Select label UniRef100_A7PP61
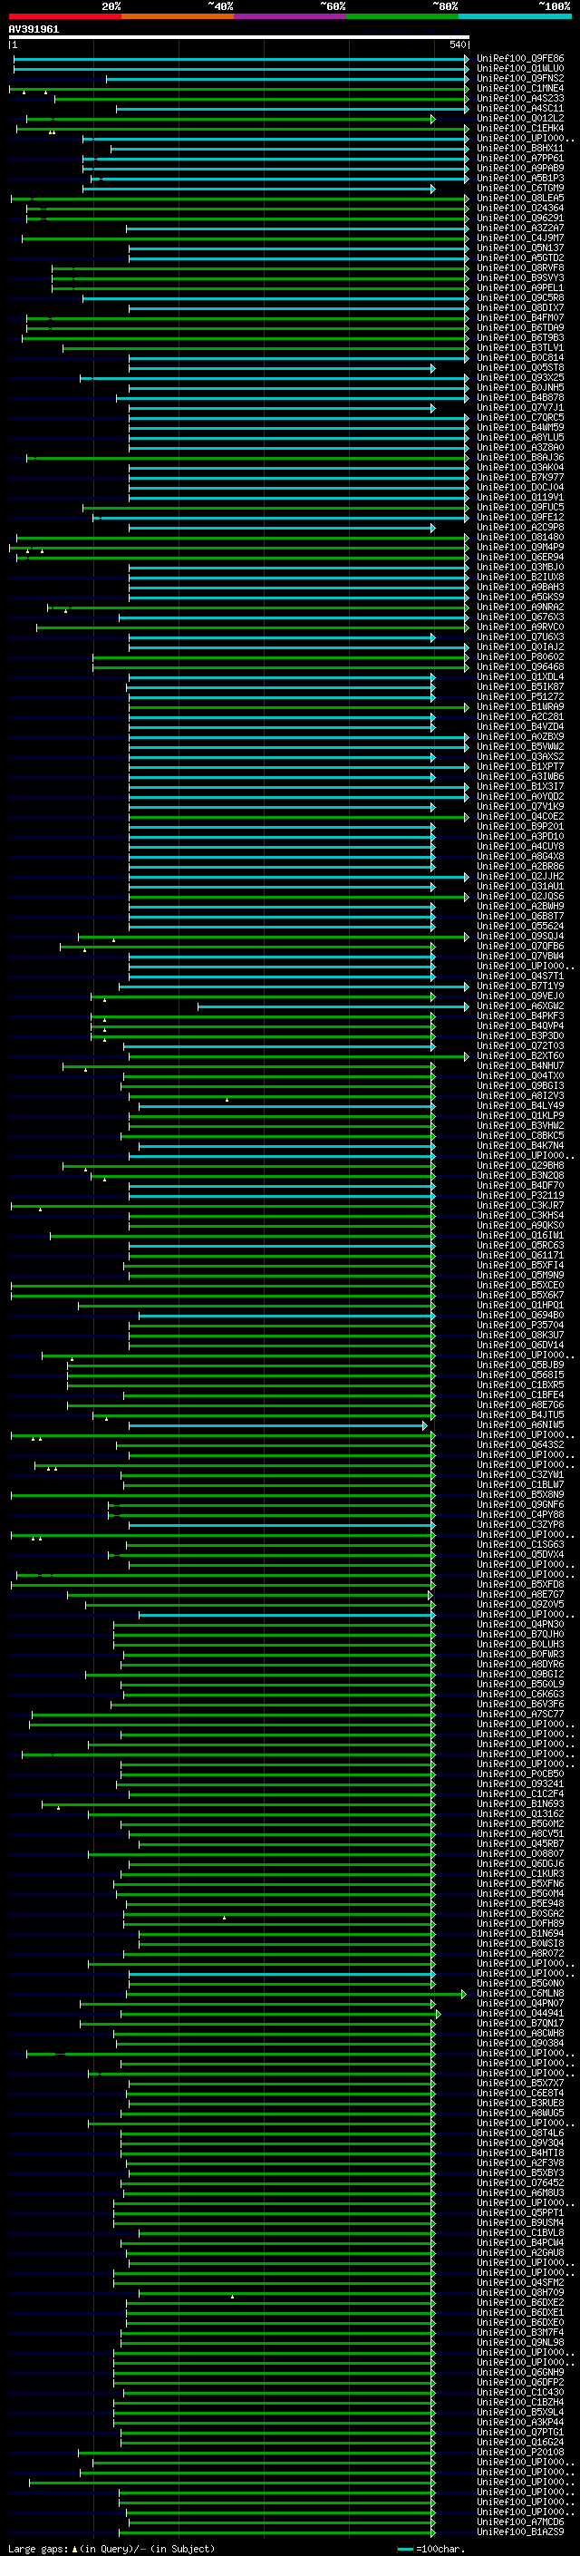The height and width of the screenshot is (2556, 580). (x=520, y=158)
